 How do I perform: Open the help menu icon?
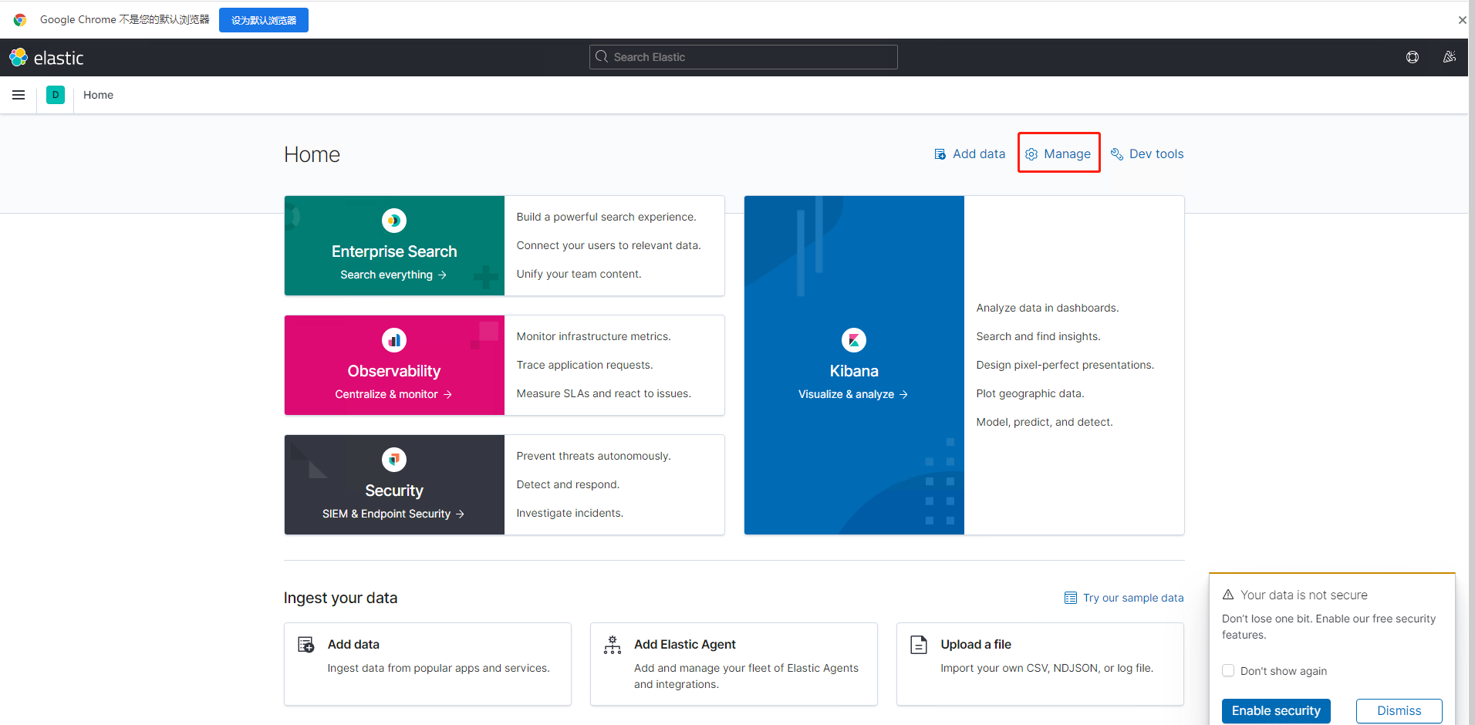click(x=1413, y=57)
